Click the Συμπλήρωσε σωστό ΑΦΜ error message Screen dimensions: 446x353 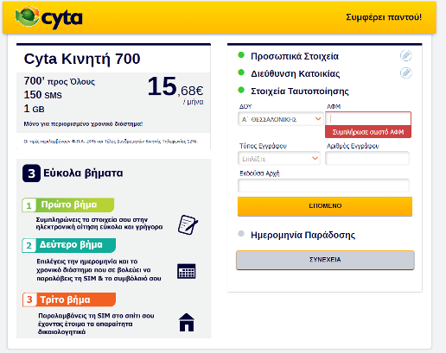pos(368,132)
